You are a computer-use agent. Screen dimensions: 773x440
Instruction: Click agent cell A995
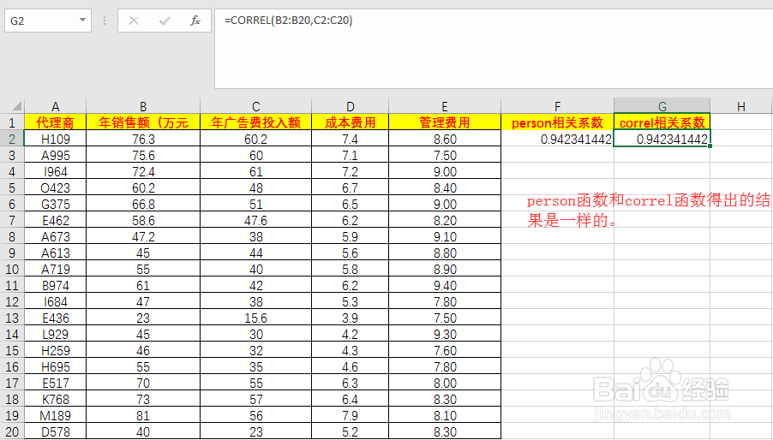coord(55,155)
